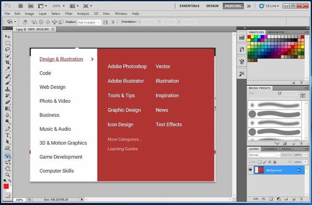Select the Painting workspace button

(233, 6)
